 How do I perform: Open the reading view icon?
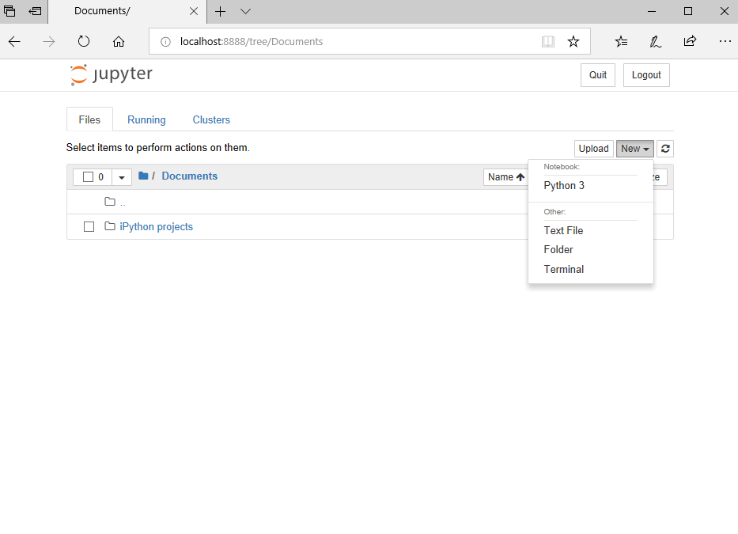(548, 42)
